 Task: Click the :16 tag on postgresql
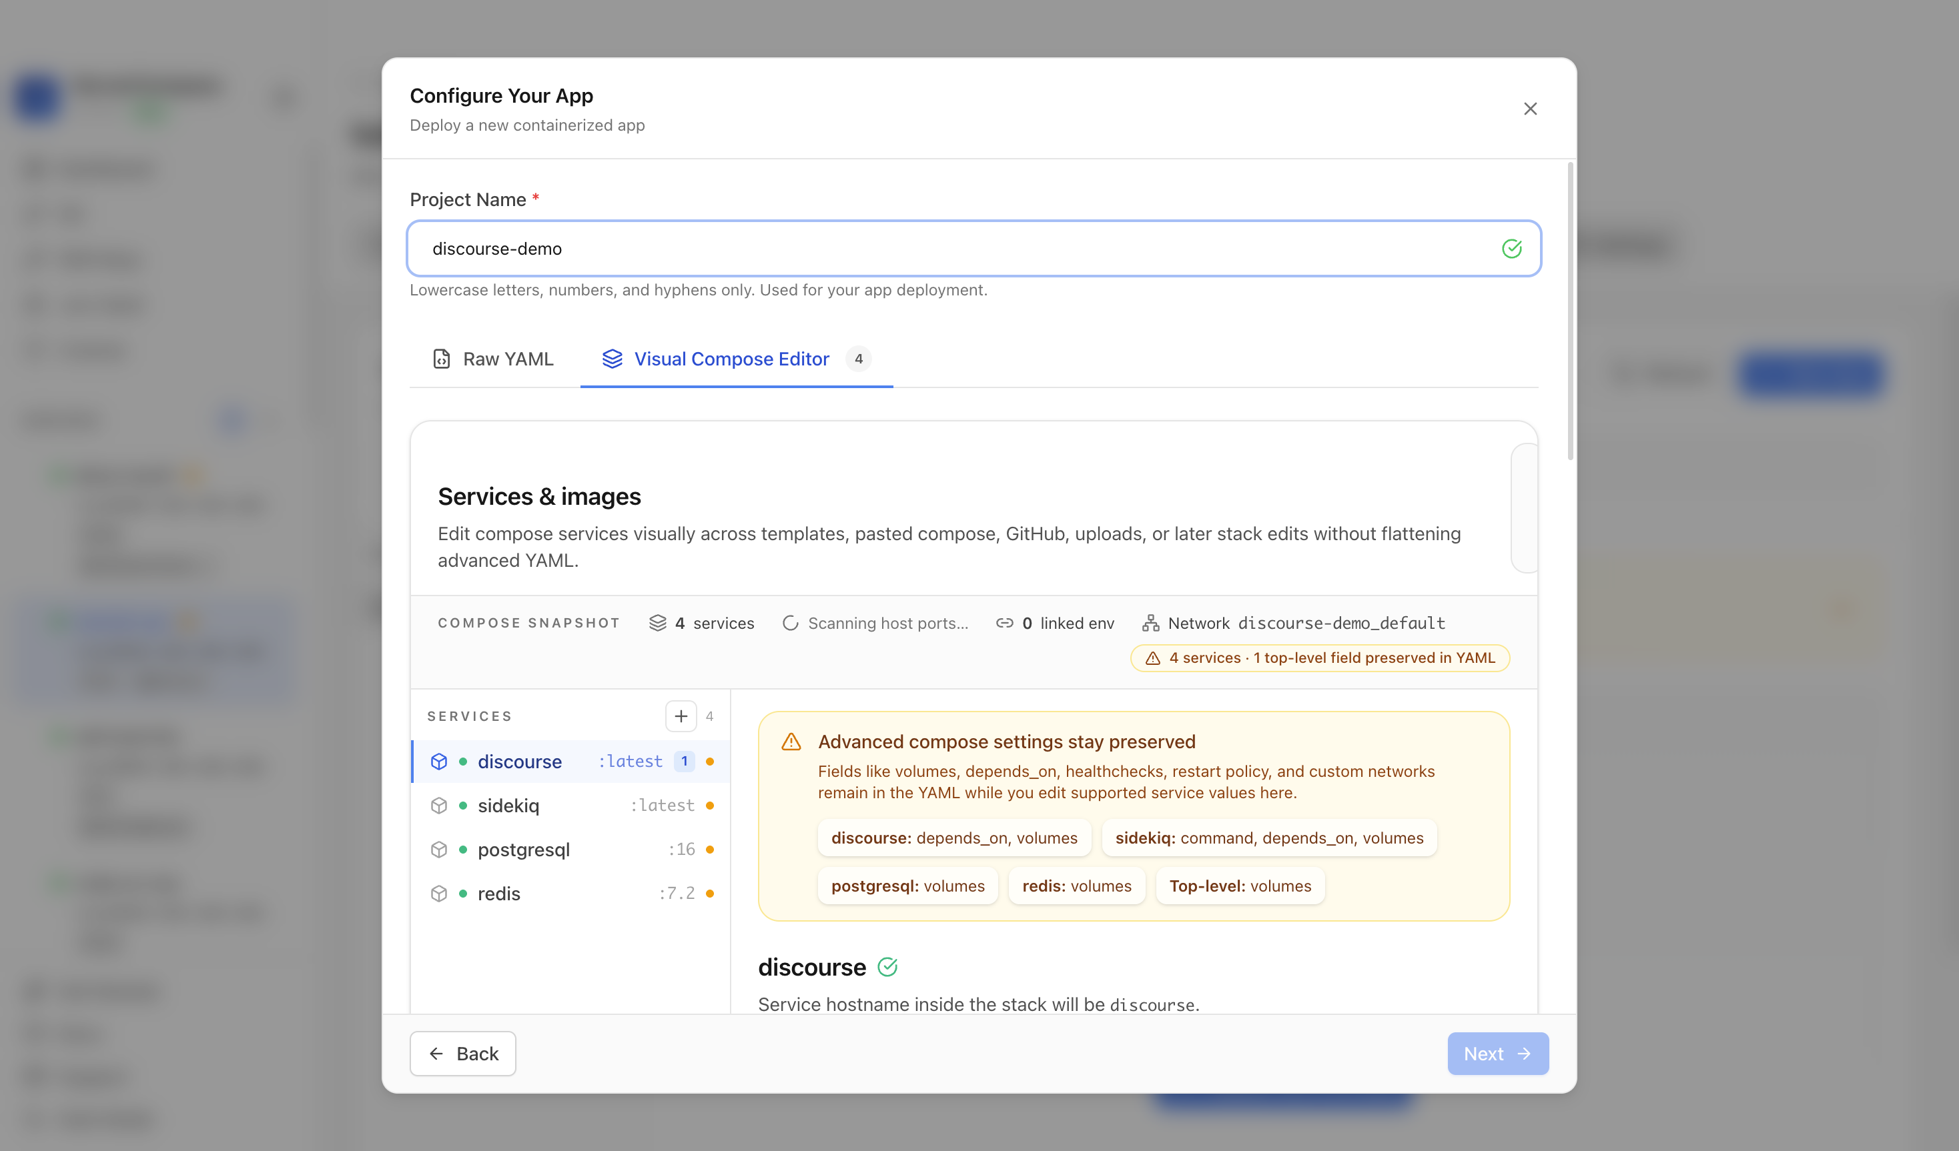pos(681,850)
